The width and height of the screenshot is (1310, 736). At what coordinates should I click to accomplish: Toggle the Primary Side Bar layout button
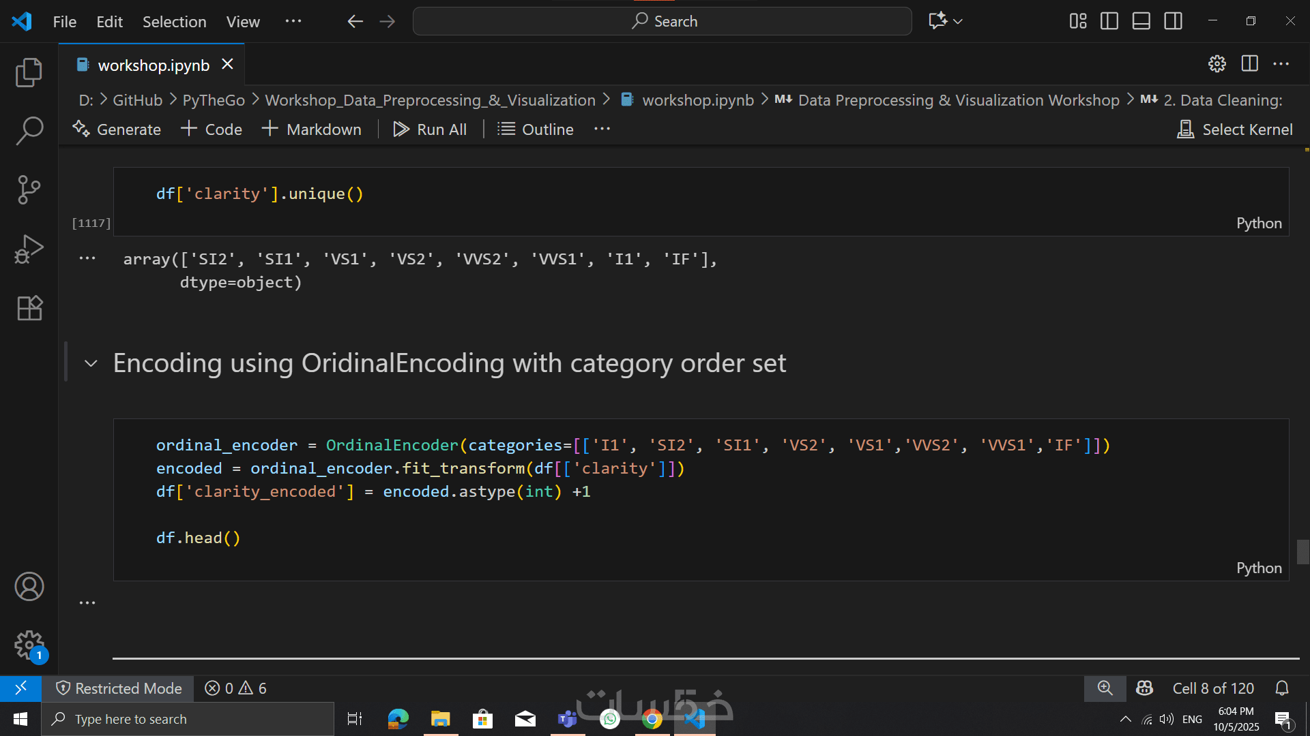1109,21
